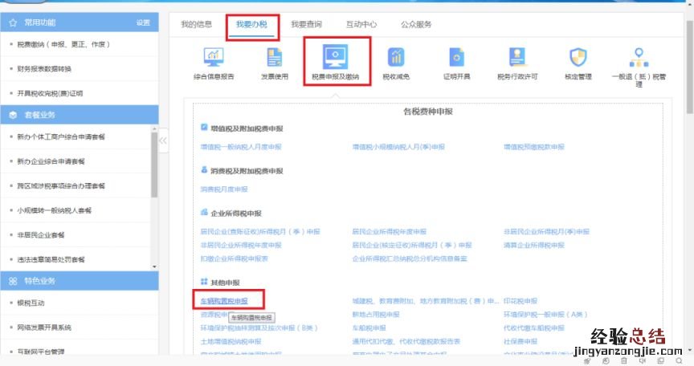Open the 税收减免 icon
This screenshot has width=694, height=366.
pyautogui.click(x=396, y=58)
